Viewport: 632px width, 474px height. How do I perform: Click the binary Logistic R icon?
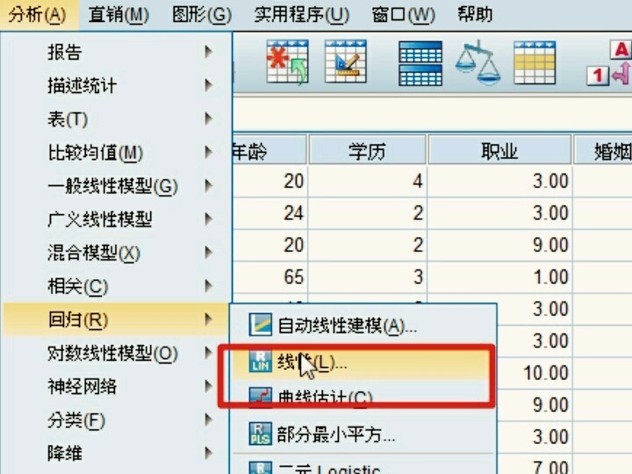pyautogui.click(x=260, y=468)
